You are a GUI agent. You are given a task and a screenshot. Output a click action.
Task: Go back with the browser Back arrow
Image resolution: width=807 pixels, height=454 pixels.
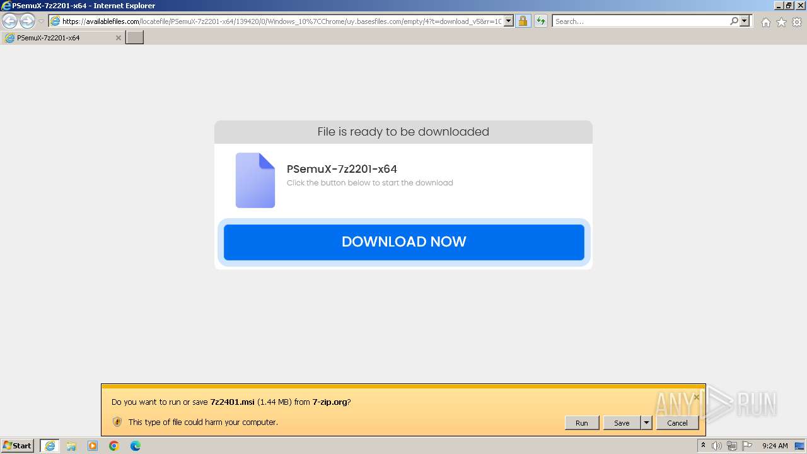[x=9, y=21]
